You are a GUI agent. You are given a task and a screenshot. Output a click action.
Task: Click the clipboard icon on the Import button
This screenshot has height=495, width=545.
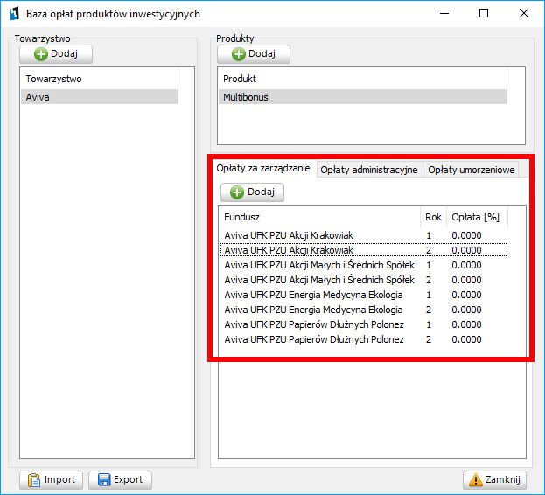pos(34,479)
